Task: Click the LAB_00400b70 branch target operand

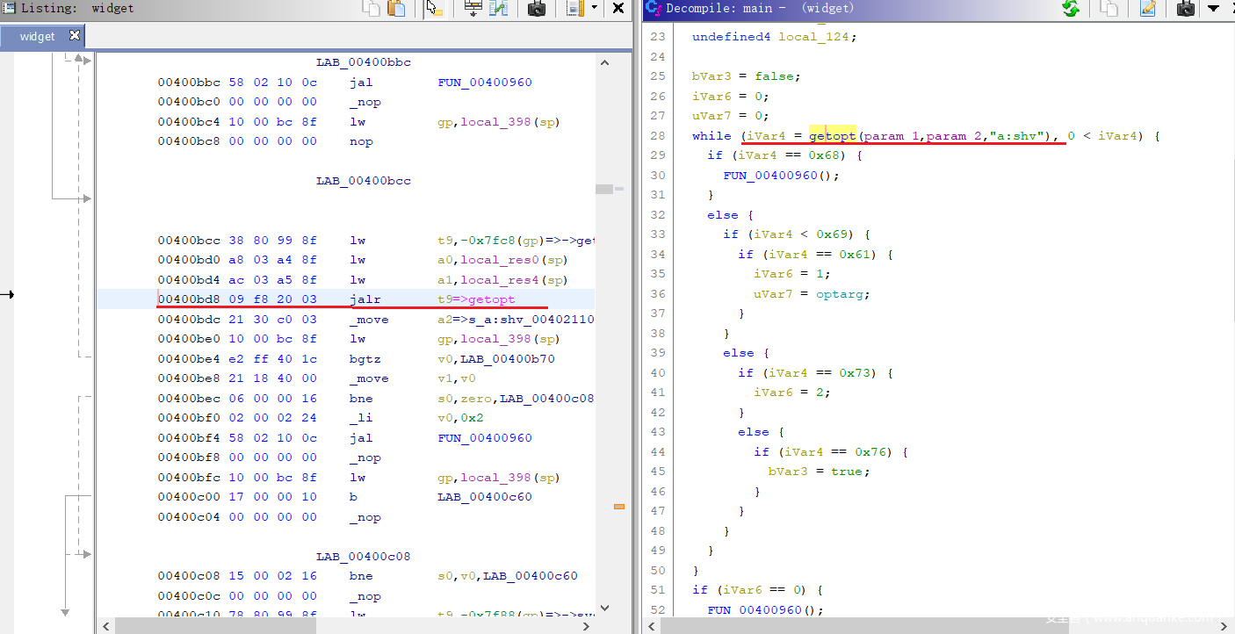Action: click(508, 359)
